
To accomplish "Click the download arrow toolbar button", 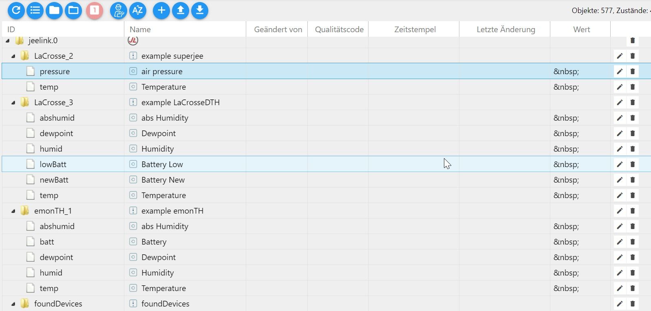I will (x=200, y=10).
